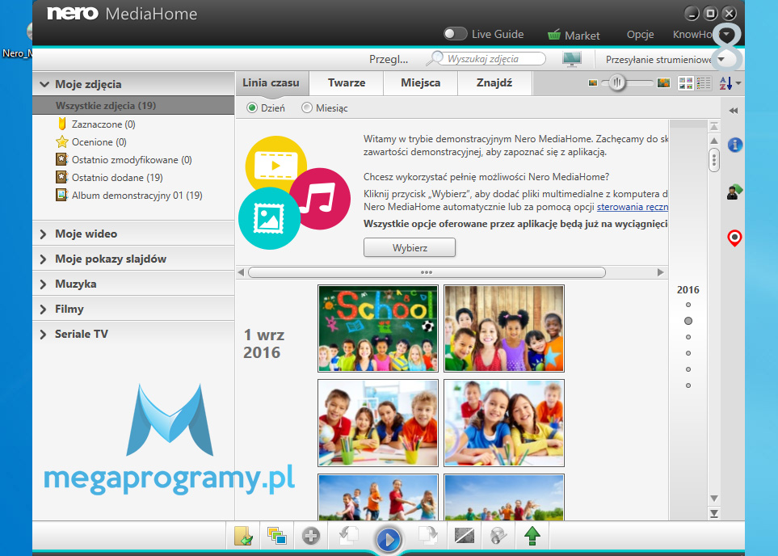This screenshot has height=556, width=778.
Task: Open the Market menu item
Action: [582, 36]
